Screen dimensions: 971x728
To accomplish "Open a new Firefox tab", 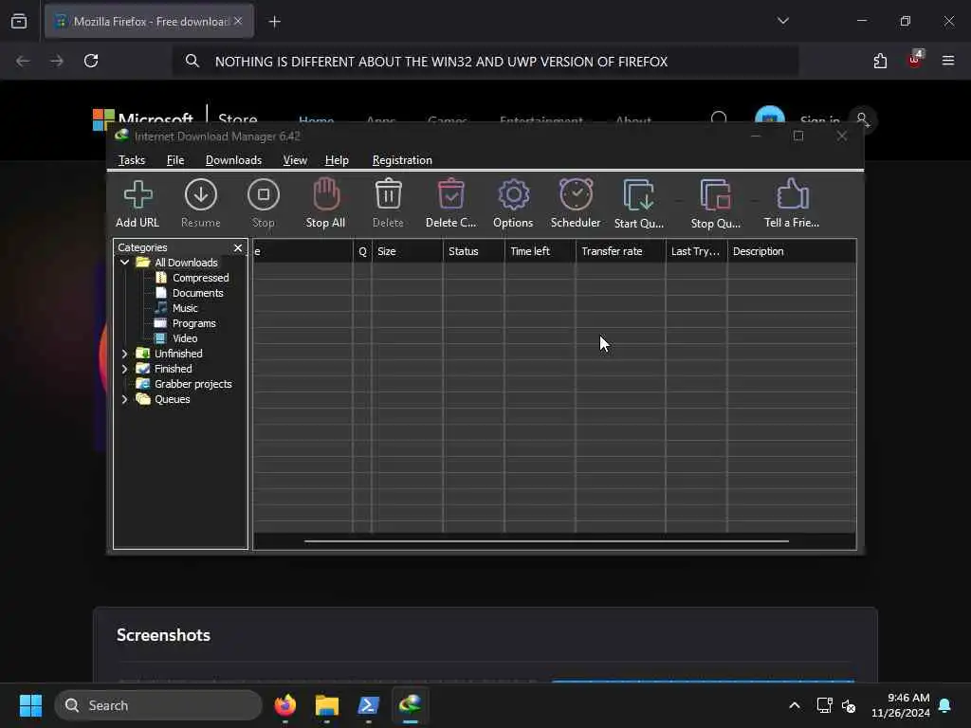I will pos(274,22).
